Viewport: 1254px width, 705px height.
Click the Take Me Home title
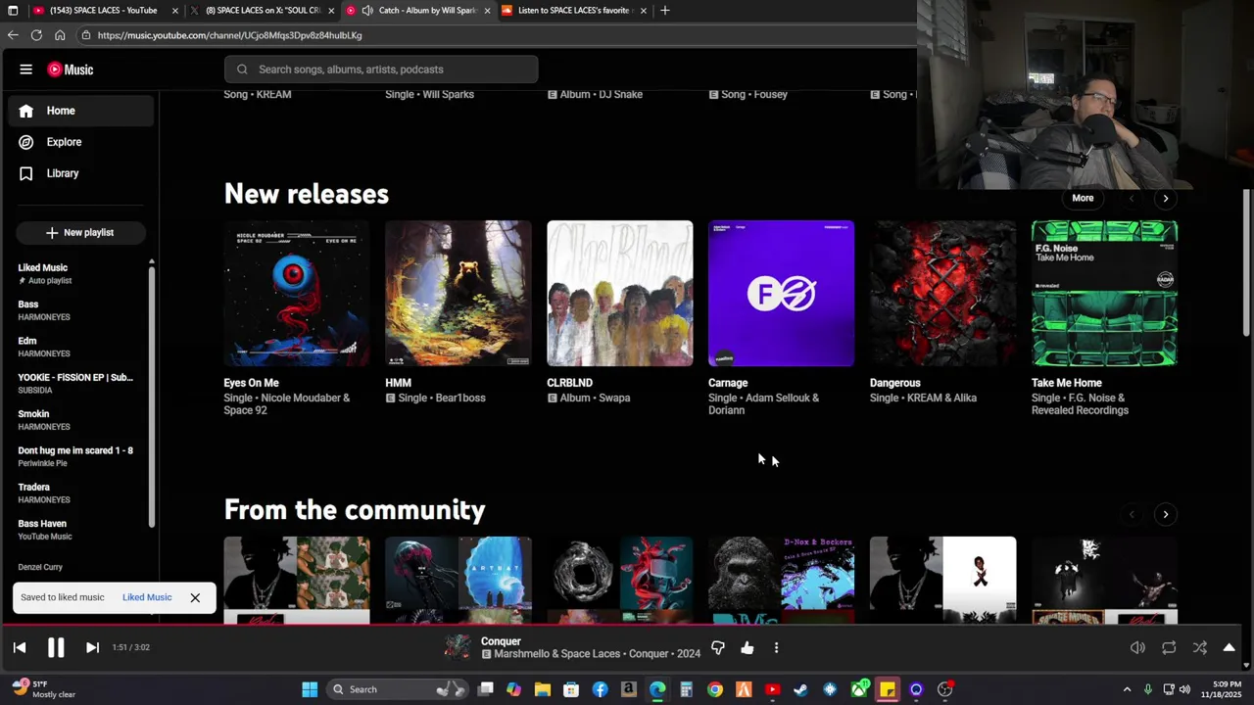pyautogui.click(x=1067, y=383)
